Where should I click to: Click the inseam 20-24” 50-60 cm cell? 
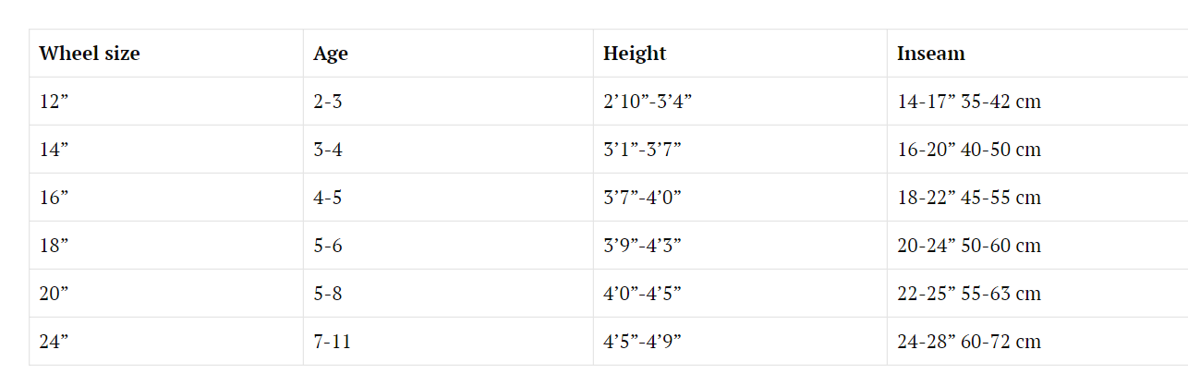coord(1037,246)
